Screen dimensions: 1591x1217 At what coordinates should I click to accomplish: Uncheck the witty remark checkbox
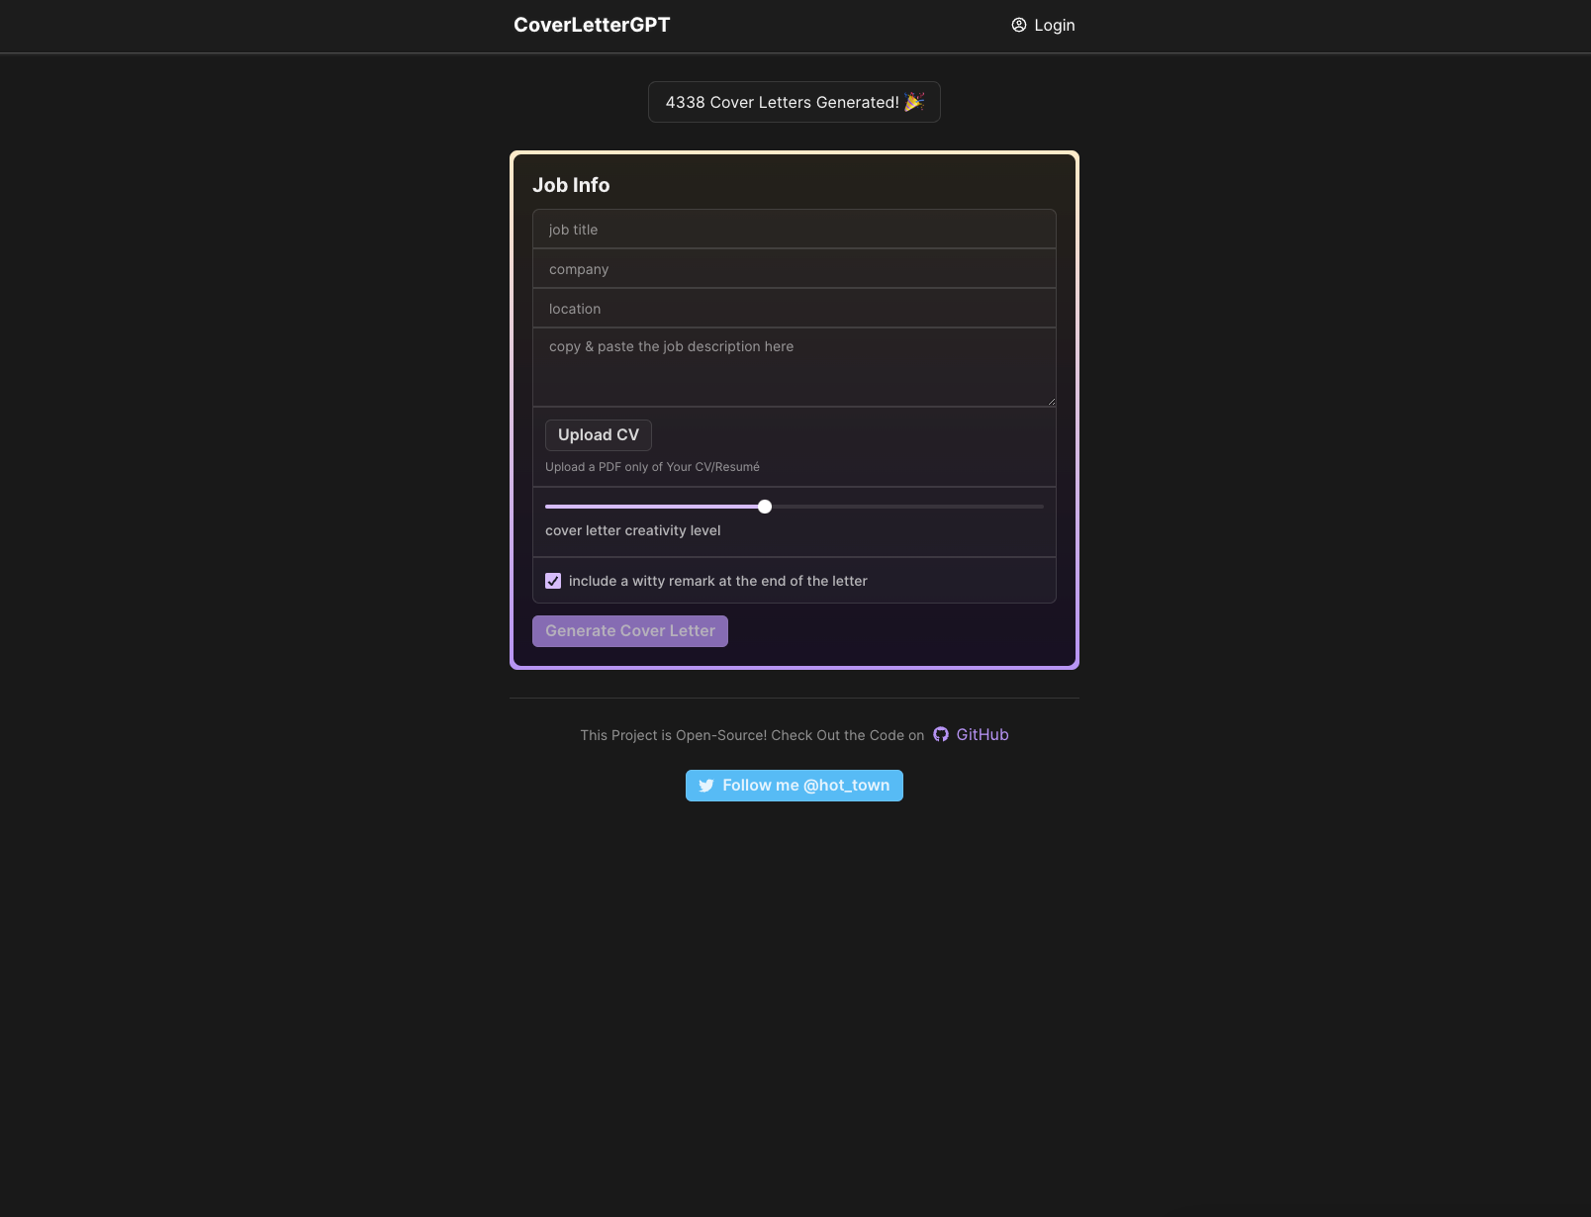[x=553, y=581]
